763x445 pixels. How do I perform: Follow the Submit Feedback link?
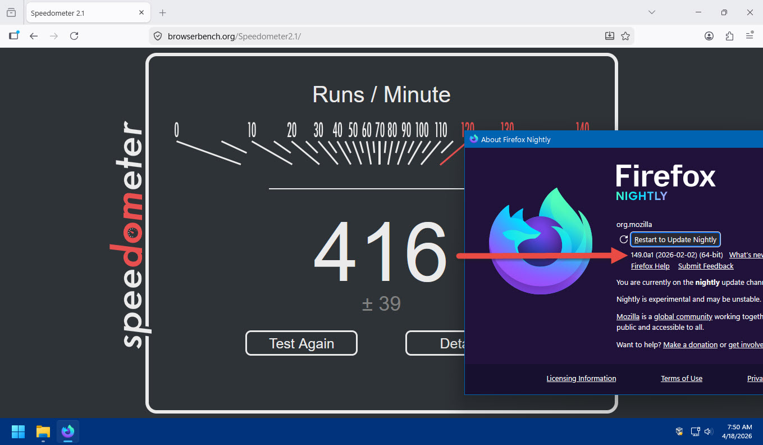(x=706, y=266)
